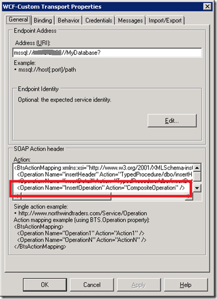Click the Operation1 Action1 example line
The width and height of the screenshot is (217, 299).
point(81,233)
